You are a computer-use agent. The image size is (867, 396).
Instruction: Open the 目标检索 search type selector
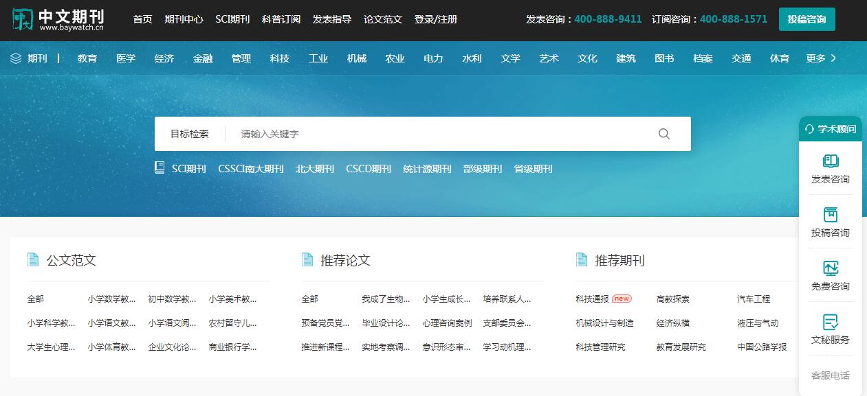point(190,134)
